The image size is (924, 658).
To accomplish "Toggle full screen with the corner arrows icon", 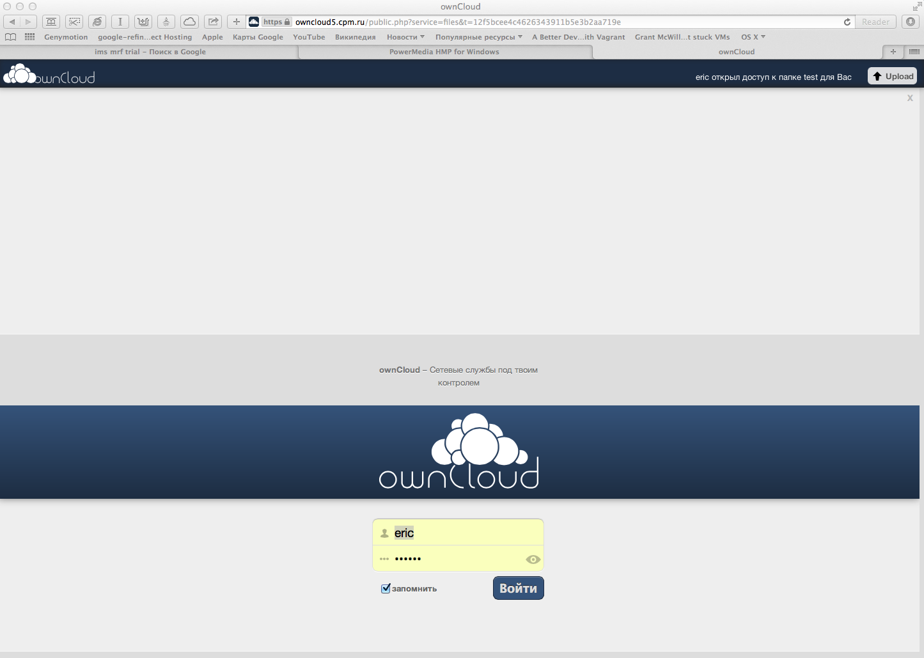I will tap(916, 6).
